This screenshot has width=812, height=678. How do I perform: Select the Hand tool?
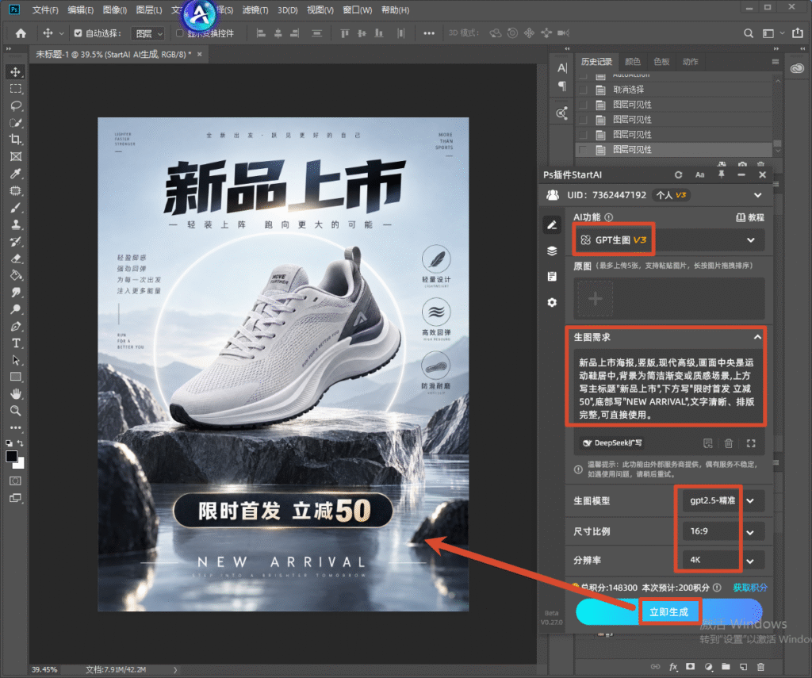16,393
